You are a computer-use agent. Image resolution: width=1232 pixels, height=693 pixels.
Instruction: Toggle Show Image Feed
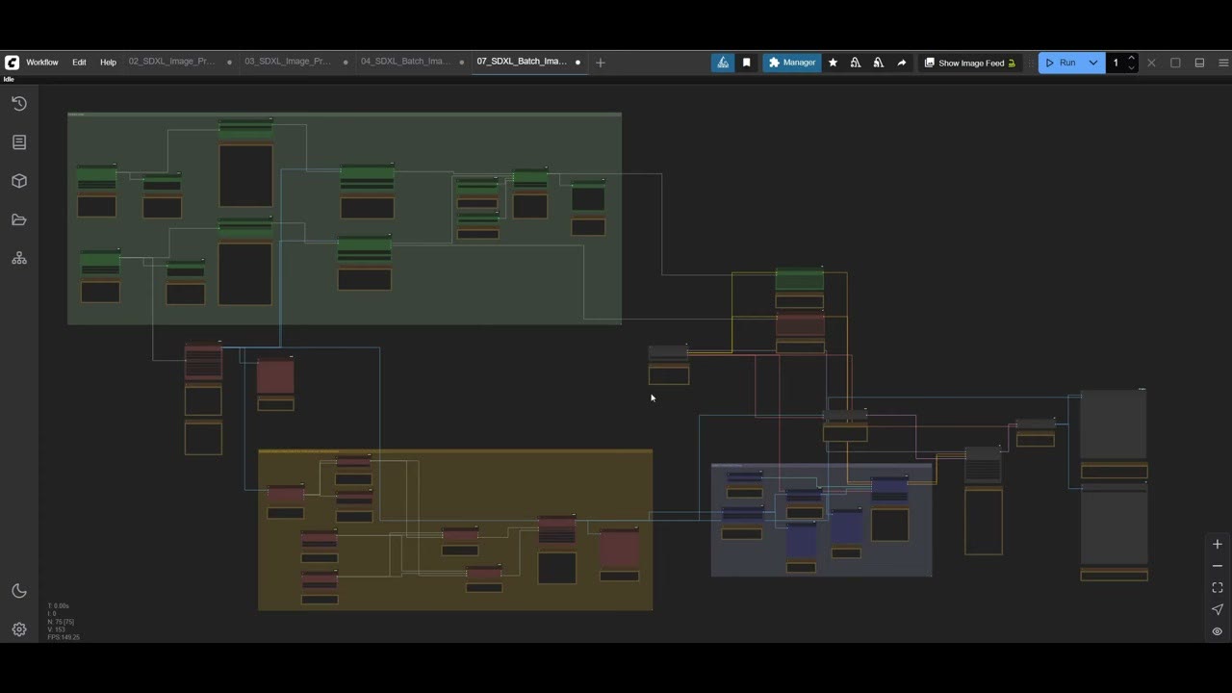[970, 63]
